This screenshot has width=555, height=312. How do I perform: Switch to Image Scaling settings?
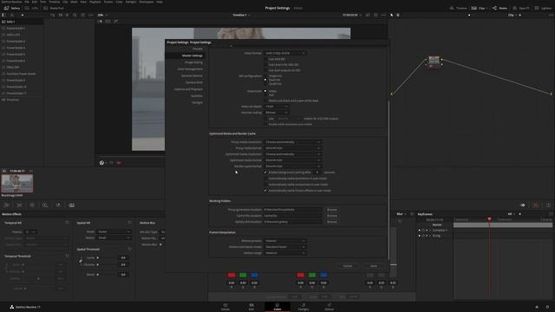(x=193, y=62)
